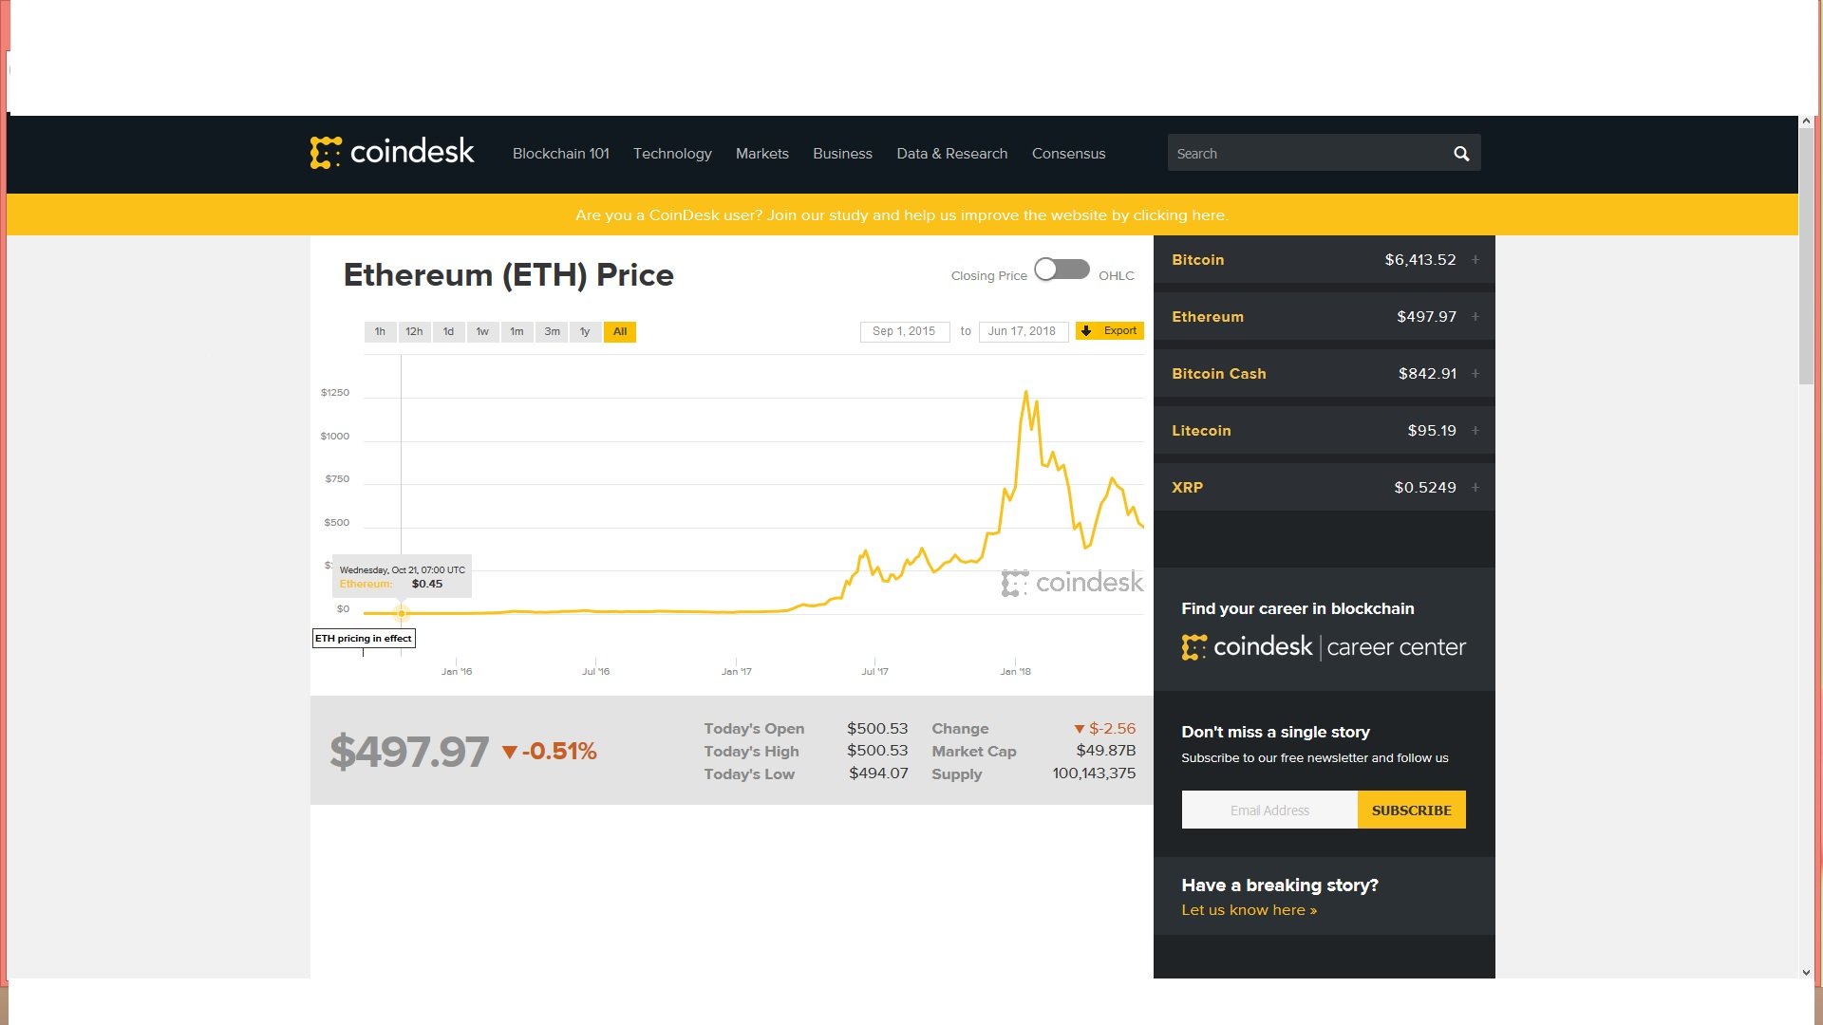Click the Today's High $500.53 value
The height and width of the screenshot is (1025, 1823).
pos(877,751)
